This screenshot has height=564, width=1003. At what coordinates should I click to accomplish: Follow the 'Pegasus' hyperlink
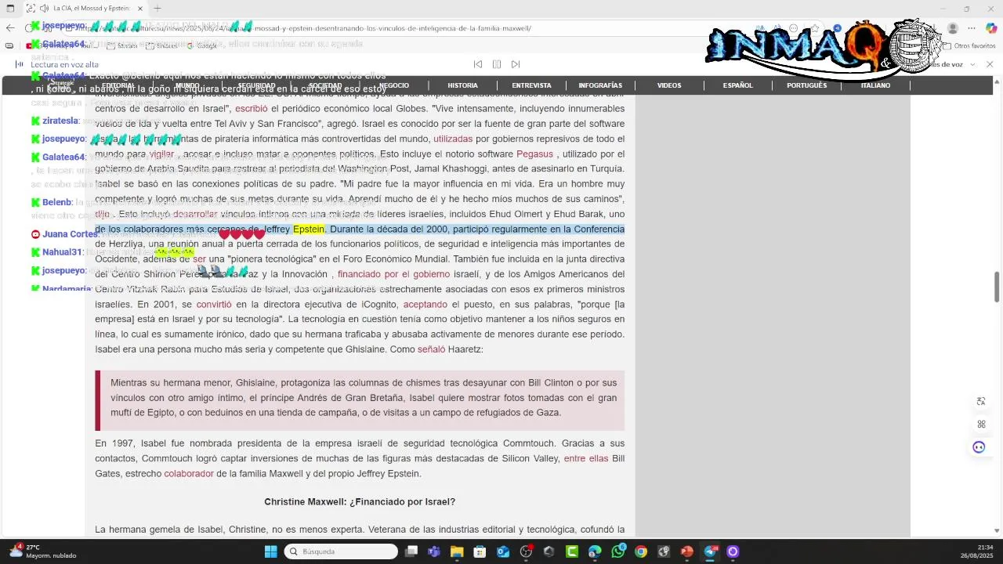point(534,154)
